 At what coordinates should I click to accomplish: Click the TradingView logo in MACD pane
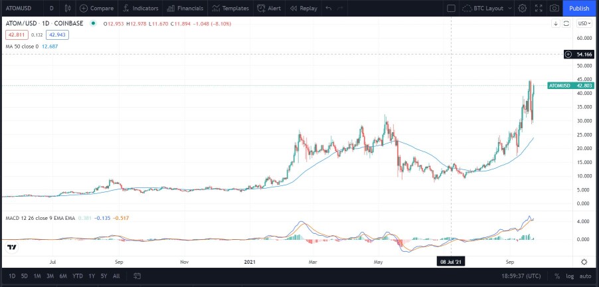pyautogui.click(x=12, y=247)
